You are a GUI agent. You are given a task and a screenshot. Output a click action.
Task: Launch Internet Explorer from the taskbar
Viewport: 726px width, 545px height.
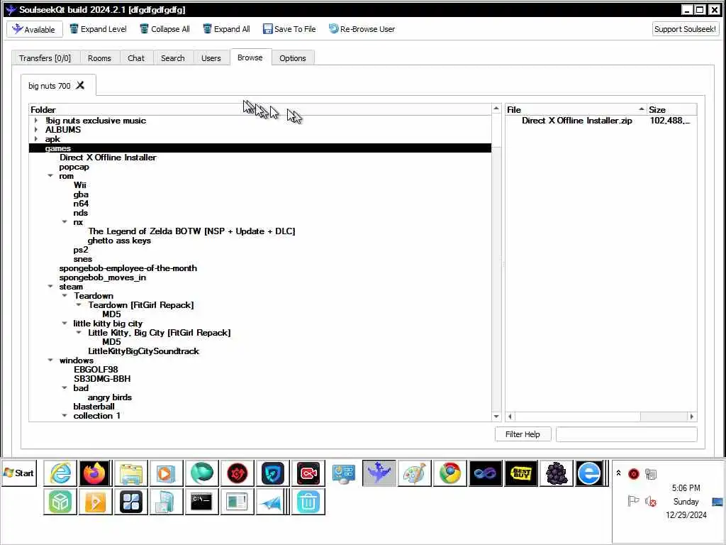(x=60, y=473)
